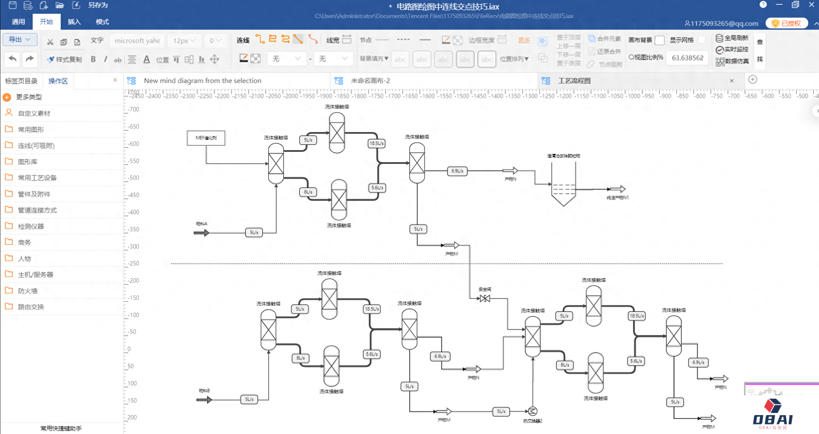This screenshot has width=819, height=434.
Task: Expand the 背景填充 background fill menu
Action: coord(374,58)
